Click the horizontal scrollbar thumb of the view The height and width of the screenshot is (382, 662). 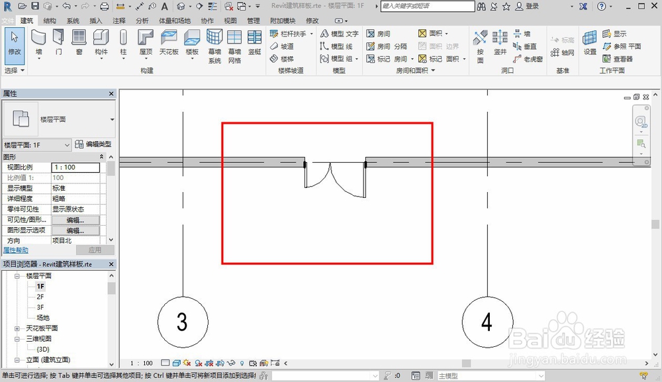(466, 363)
